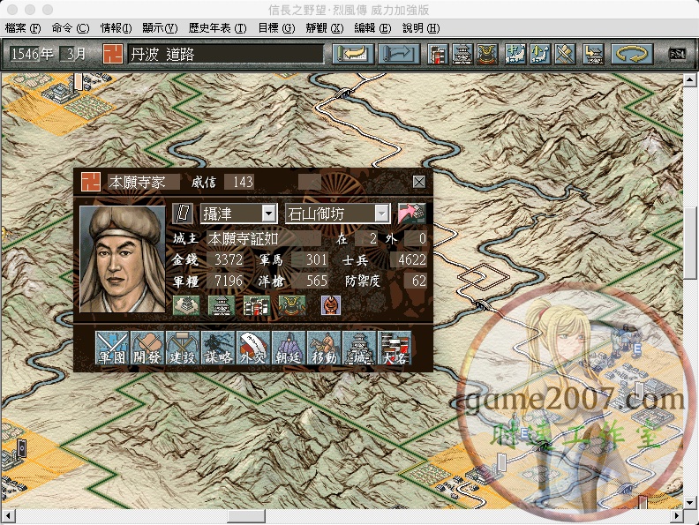699x525 pixels.
Task: Click the Honganji clan crest in top bar
Action: [x=113, y=54]
